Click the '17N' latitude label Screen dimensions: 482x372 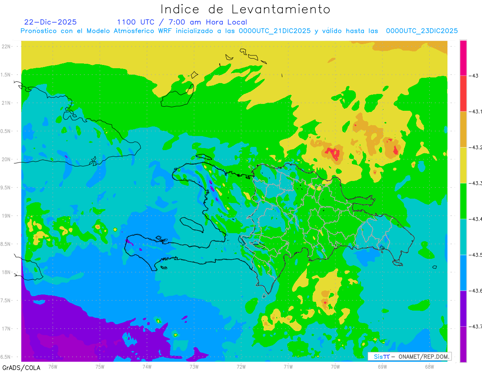pyautogui.click(x=7, y=329)
